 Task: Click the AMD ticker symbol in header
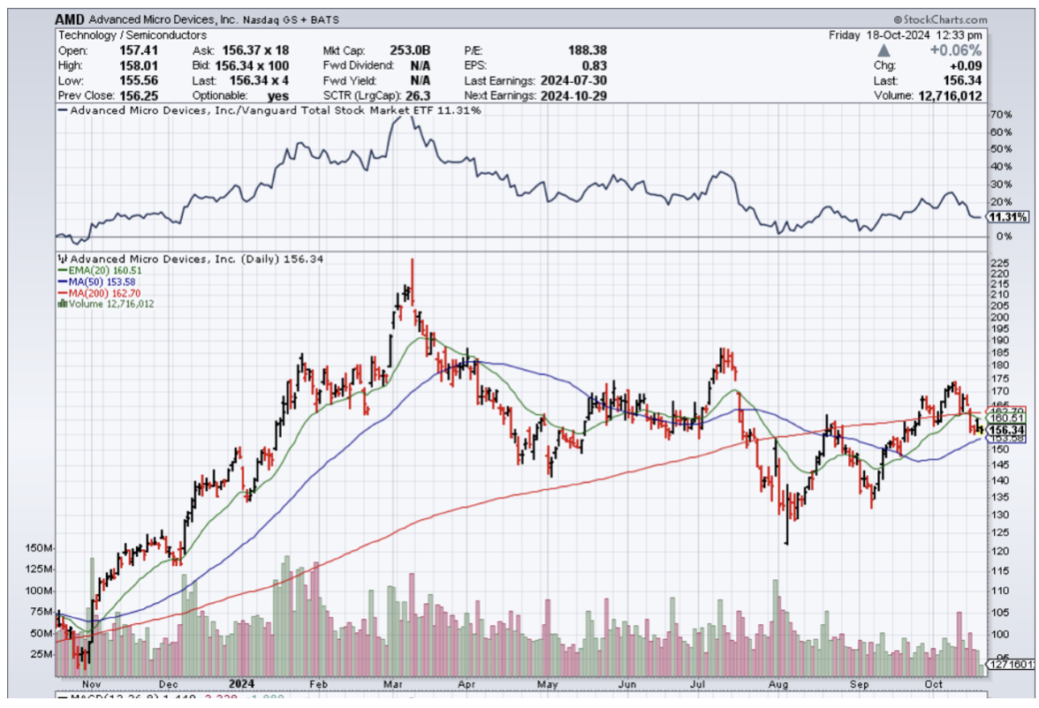70,20
